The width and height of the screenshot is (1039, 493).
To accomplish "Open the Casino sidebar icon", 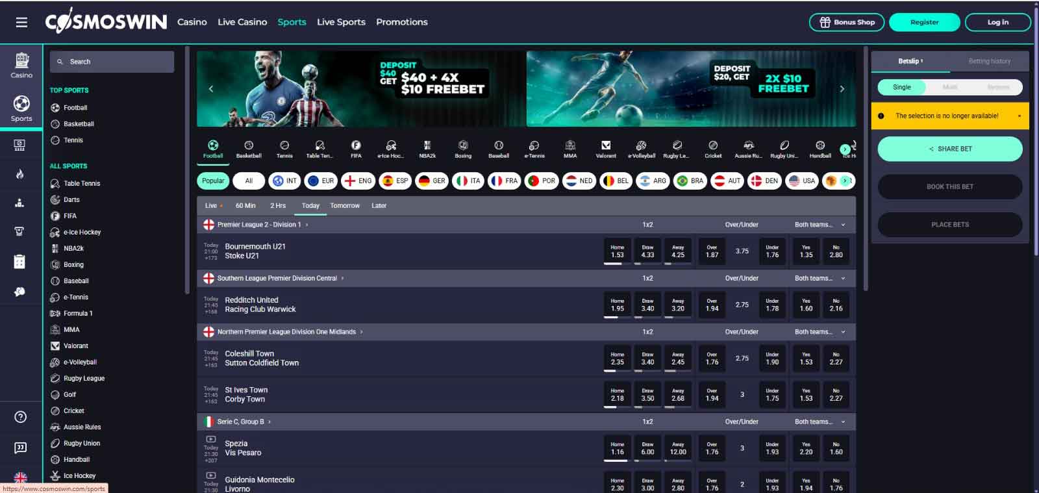I will (x=21, y=66).
